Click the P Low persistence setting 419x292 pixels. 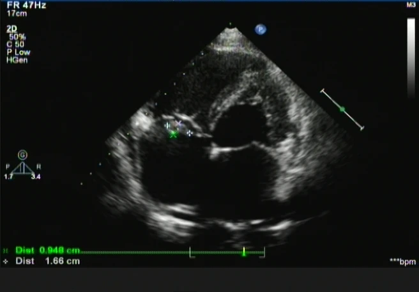19,52
